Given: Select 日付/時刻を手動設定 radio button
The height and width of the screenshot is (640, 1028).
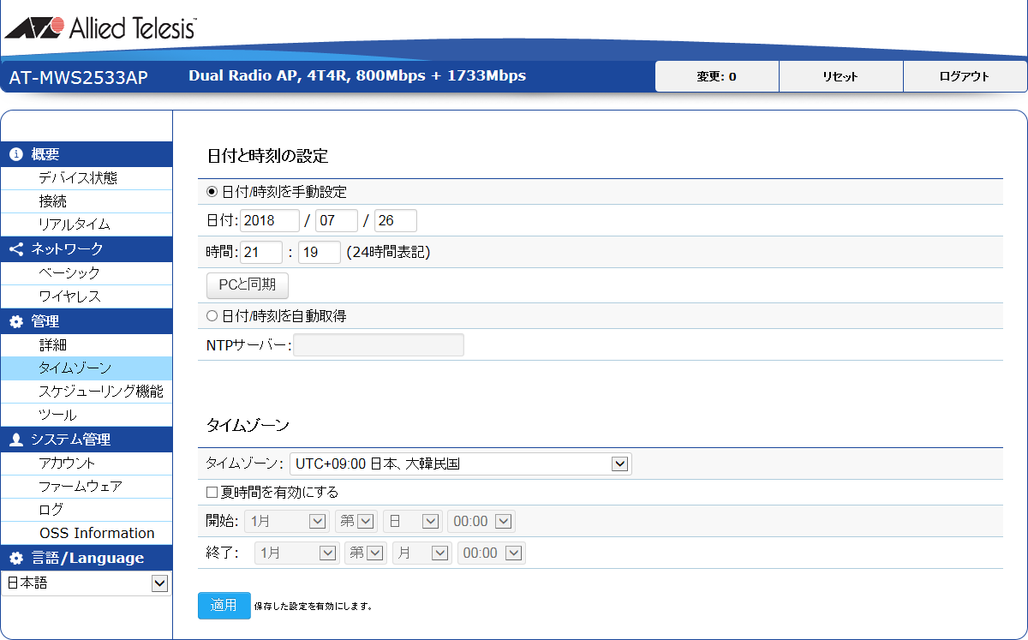Looking at the screenshot, I should click(x=212, y=192).
